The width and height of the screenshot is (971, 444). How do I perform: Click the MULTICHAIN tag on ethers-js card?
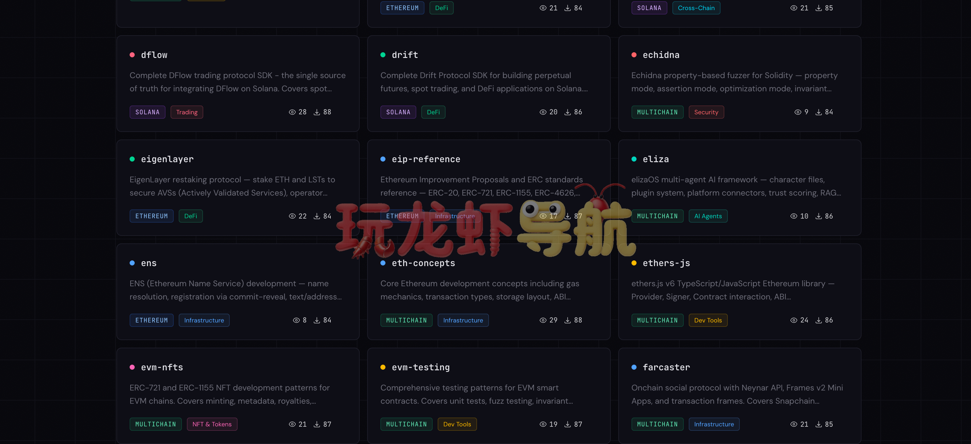pos(657,320)
